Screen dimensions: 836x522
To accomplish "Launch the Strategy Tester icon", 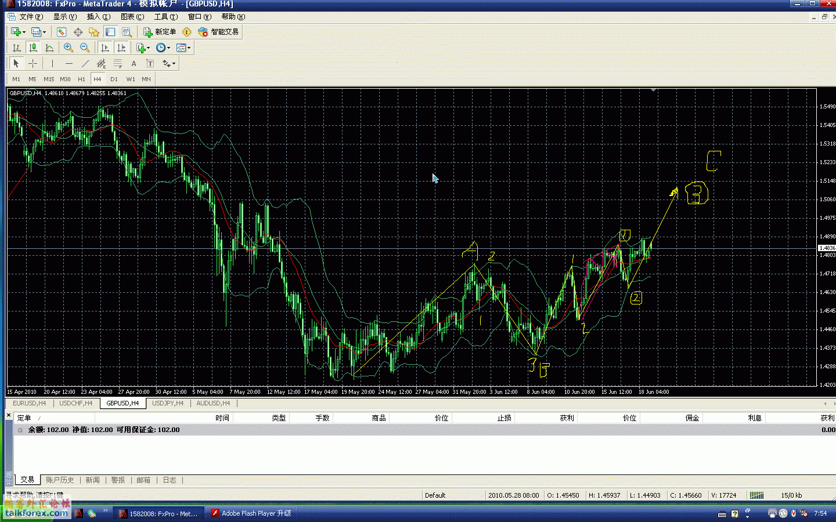I will [127, 31].
